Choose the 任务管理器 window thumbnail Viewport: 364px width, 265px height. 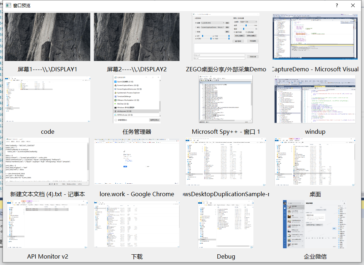click(x=137, y=99)
